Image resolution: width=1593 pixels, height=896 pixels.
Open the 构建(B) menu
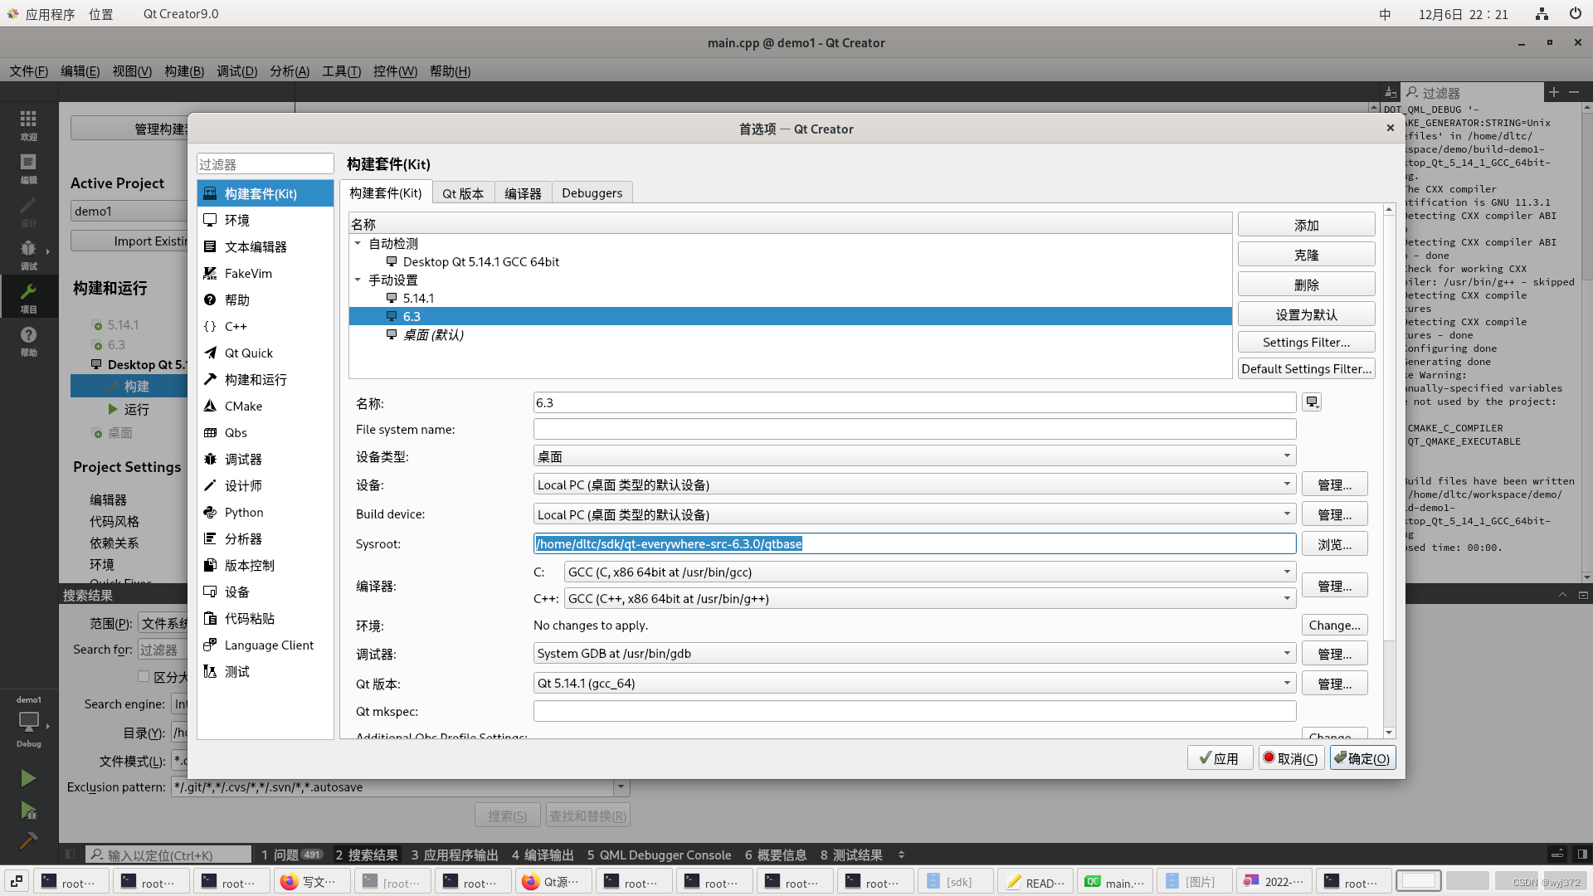pos(184,71)
